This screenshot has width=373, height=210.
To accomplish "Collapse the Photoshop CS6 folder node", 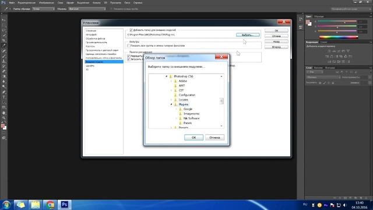I will 167,76.
